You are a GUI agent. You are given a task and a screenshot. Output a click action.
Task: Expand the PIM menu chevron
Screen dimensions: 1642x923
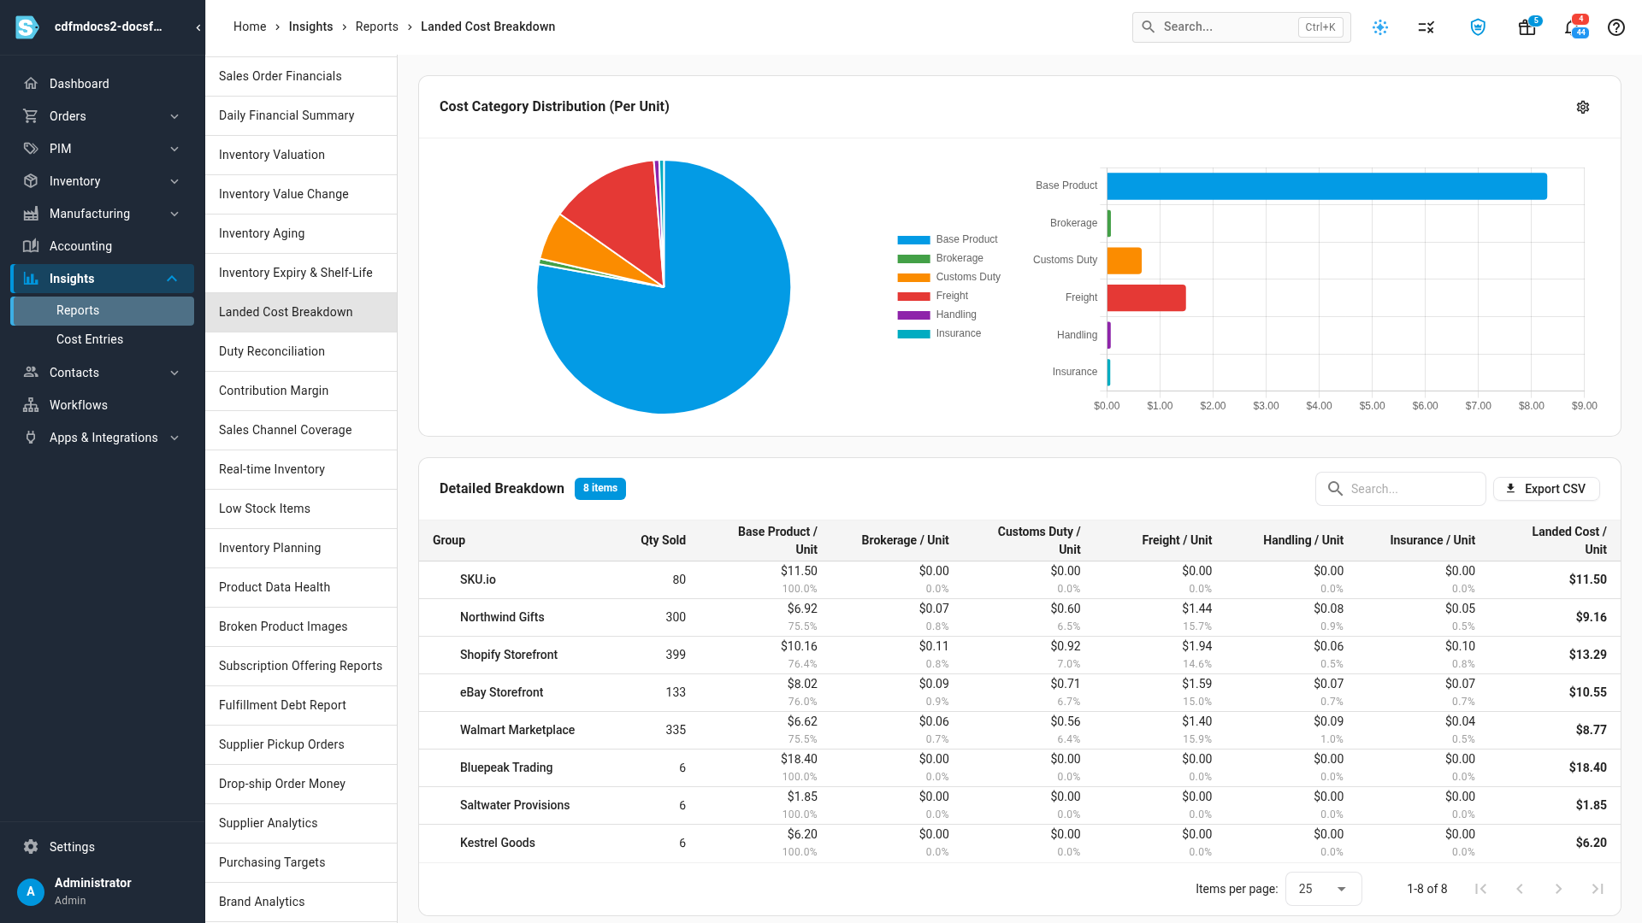pyautogui.click(x=174, y=149)
